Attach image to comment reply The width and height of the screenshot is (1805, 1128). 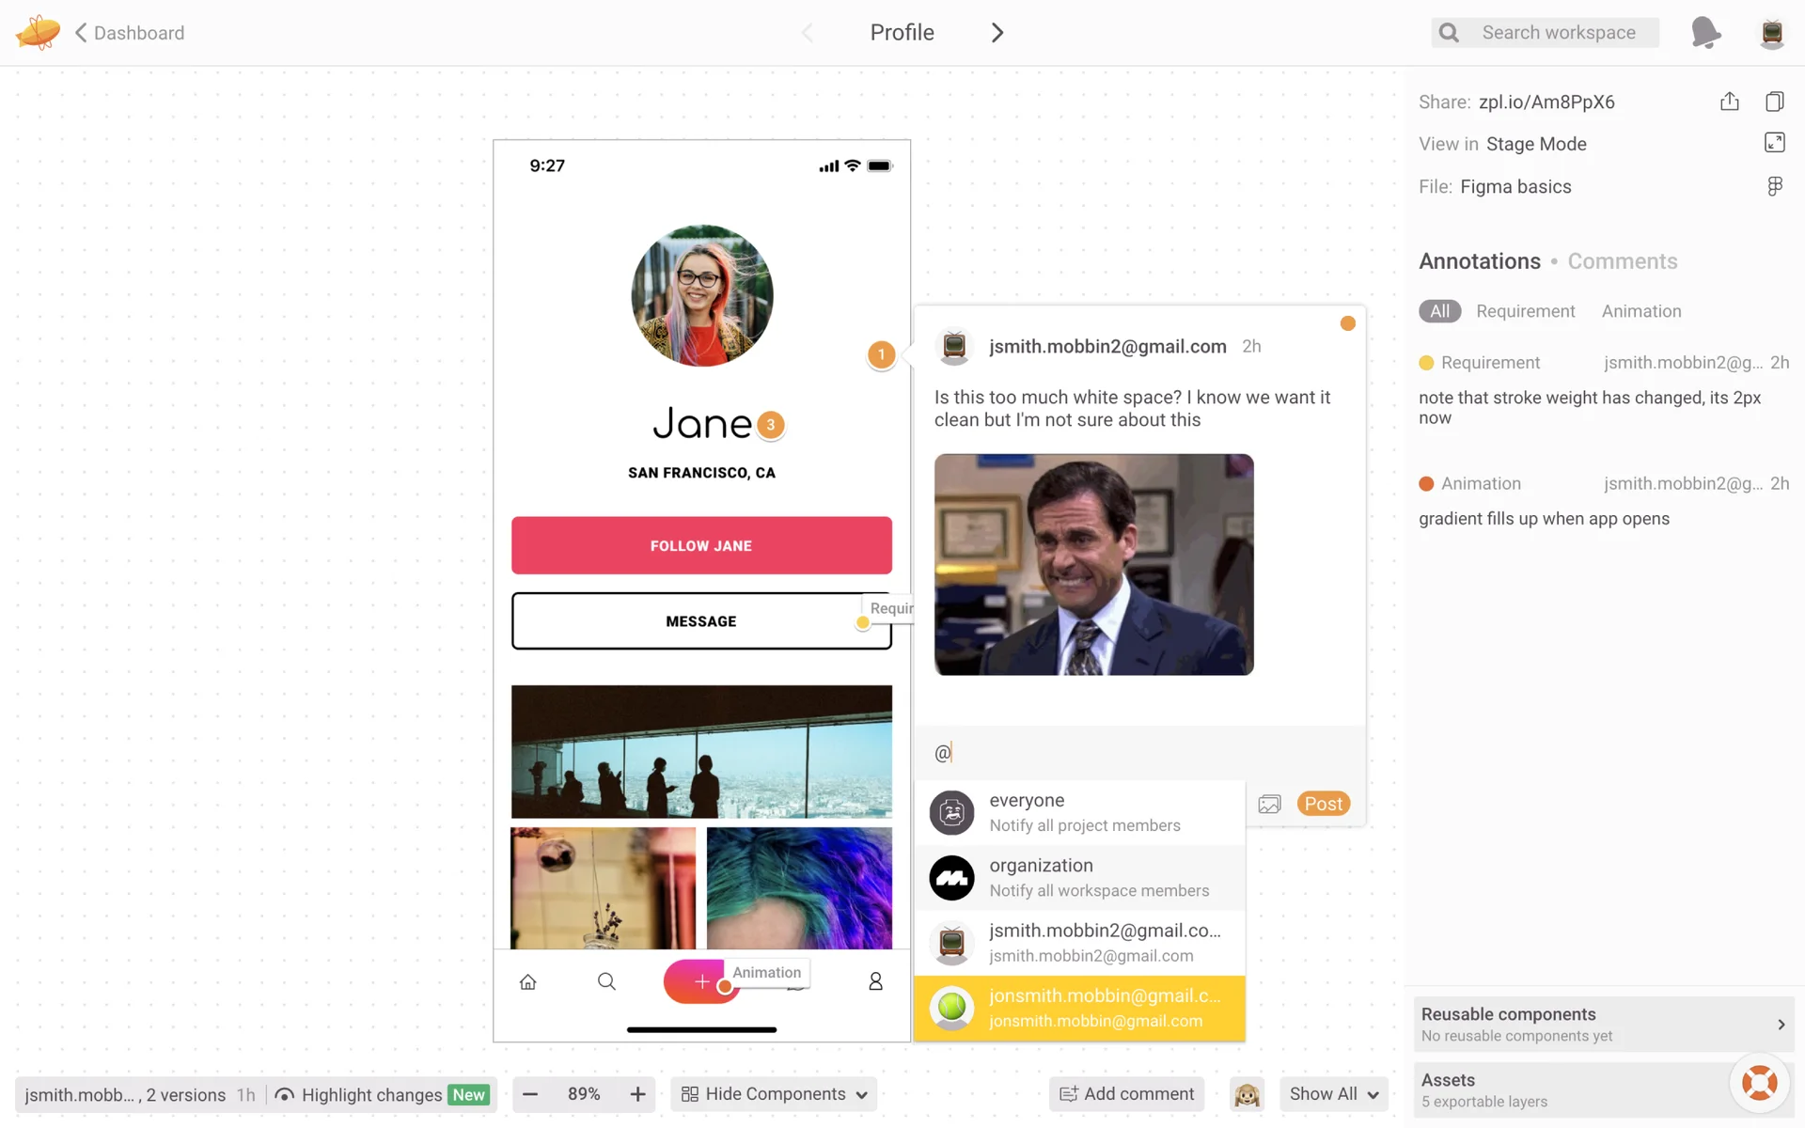click(1269, 804)
